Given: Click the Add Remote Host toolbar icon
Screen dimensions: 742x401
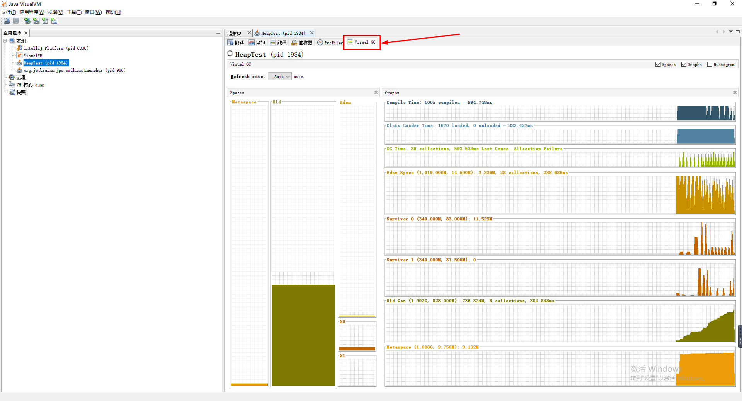Looking at the screenshot, I should 27,21.
